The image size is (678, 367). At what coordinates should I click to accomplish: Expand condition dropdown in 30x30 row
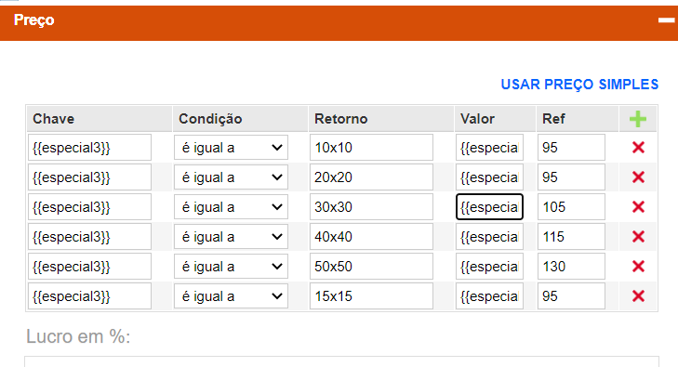coord(231,207)
